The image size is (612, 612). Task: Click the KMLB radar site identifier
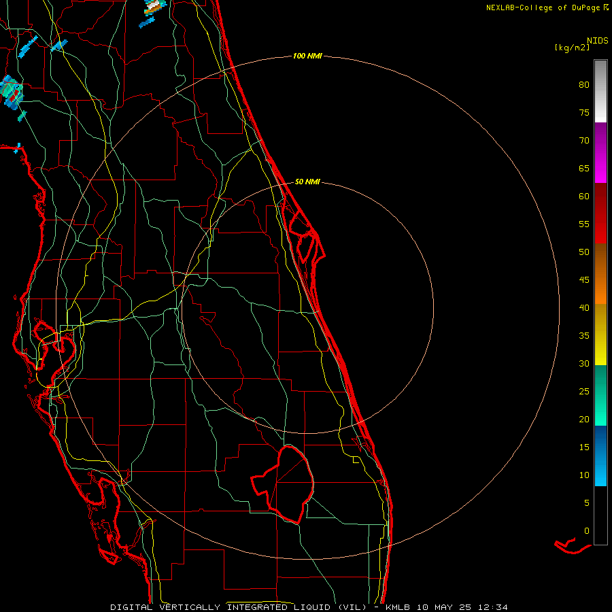[398, 607]
